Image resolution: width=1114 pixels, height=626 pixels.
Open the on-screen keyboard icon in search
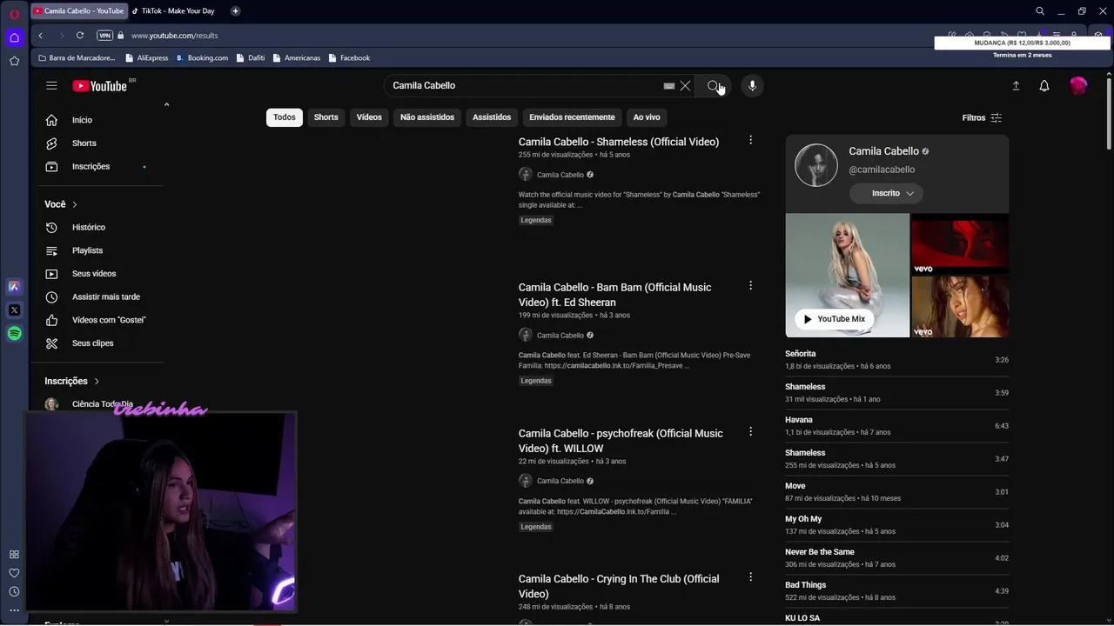[668, 86]
